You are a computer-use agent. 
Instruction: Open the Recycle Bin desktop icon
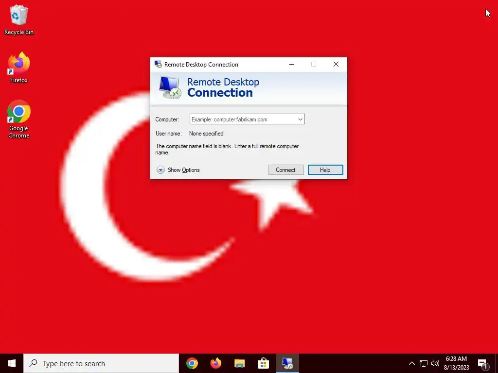click(19, 19)
